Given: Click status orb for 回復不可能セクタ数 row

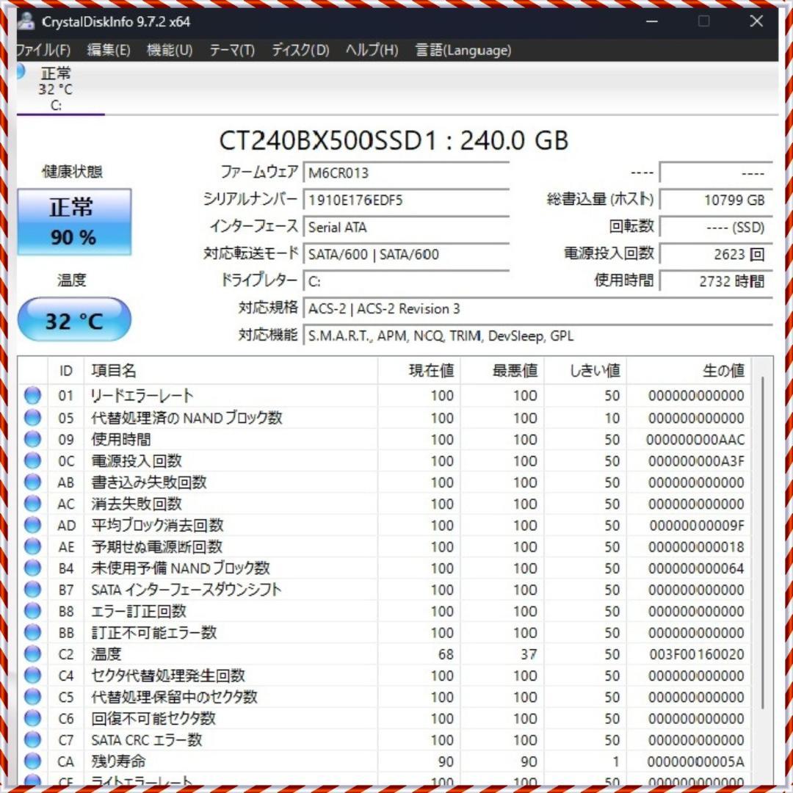Looking at the screenshot, I should pyautogui.click(x=32, y=718).
